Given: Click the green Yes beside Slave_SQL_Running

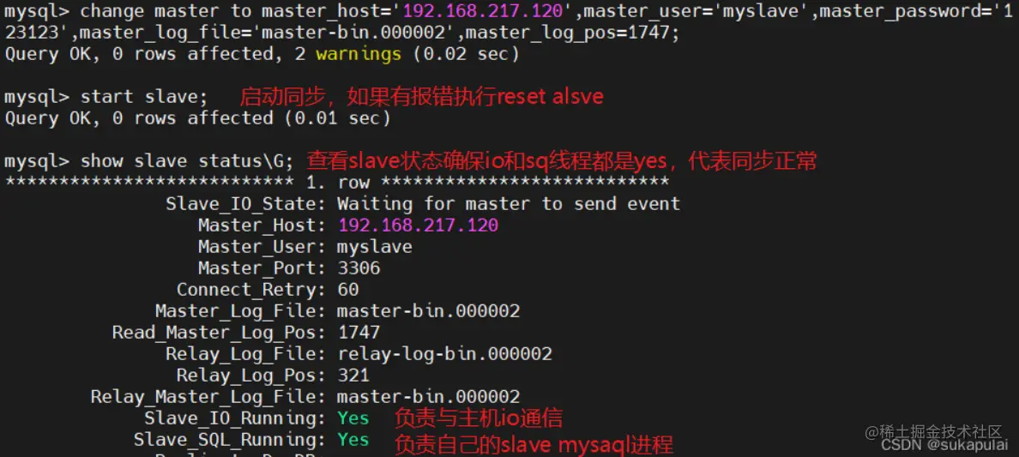Looking at the screenshot, I should click(x=353, y=440).
